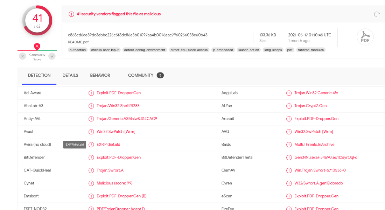Click the alert icon in the Cynet row
This screenshot has width=385, height=210.
91,183
